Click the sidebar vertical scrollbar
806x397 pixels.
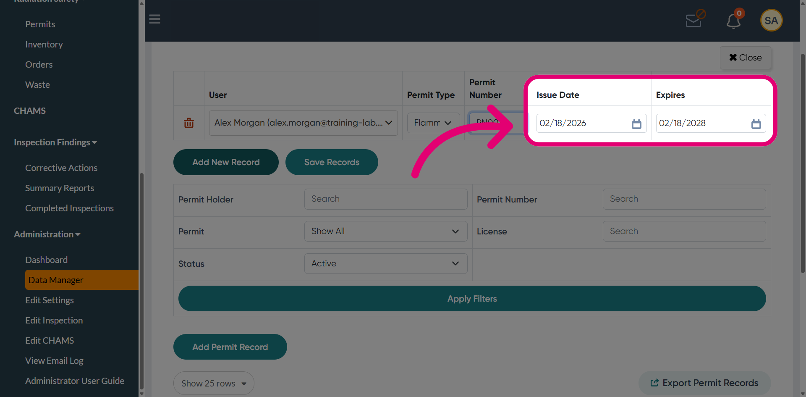tap(141, 281)
